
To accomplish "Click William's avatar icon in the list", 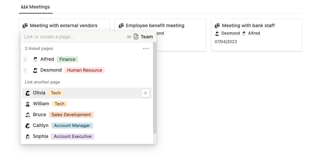I will (28, 104).
